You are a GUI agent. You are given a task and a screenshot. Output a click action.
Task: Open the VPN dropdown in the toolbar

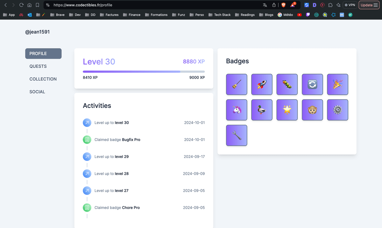pyautogui.click(x=350, y=5)
